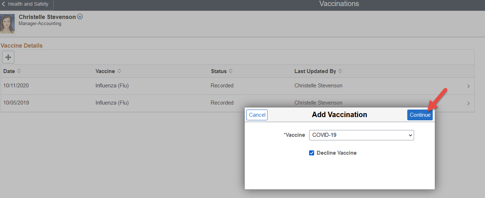This screenshot has width=485, height=198.
Task: Sort by Vaccine column arrows
Action: coord(119,71)
